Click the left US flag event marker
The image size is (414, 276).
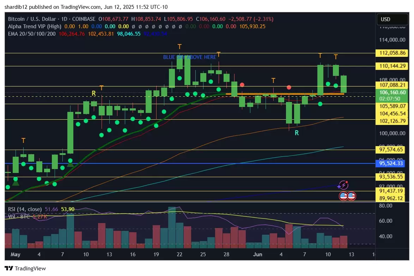[343, 196]
